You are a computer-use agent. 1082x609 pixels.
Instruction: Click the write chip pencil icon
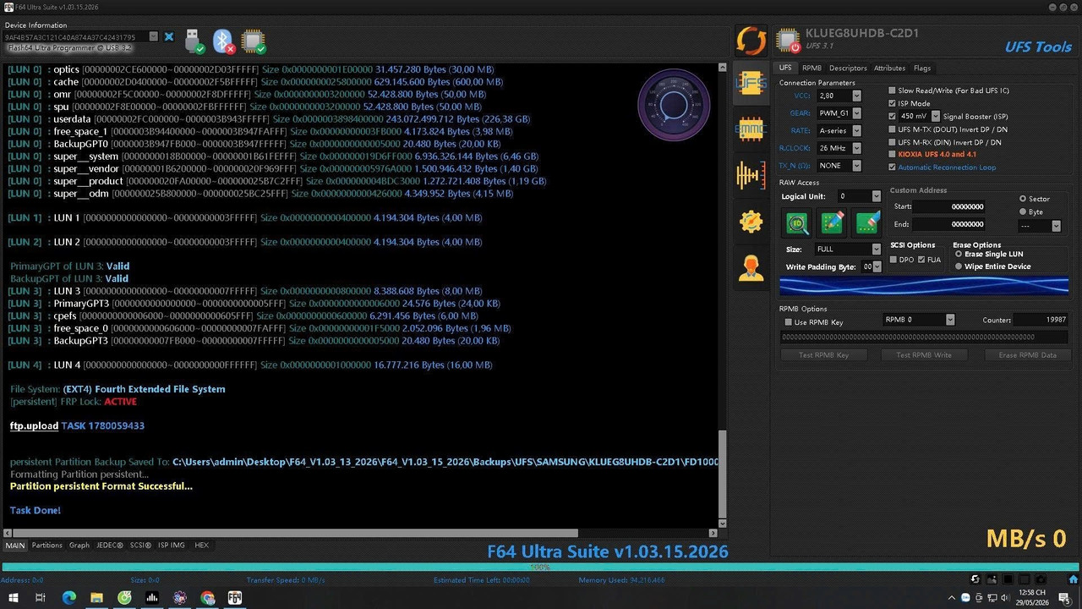[x=833, y=222]
